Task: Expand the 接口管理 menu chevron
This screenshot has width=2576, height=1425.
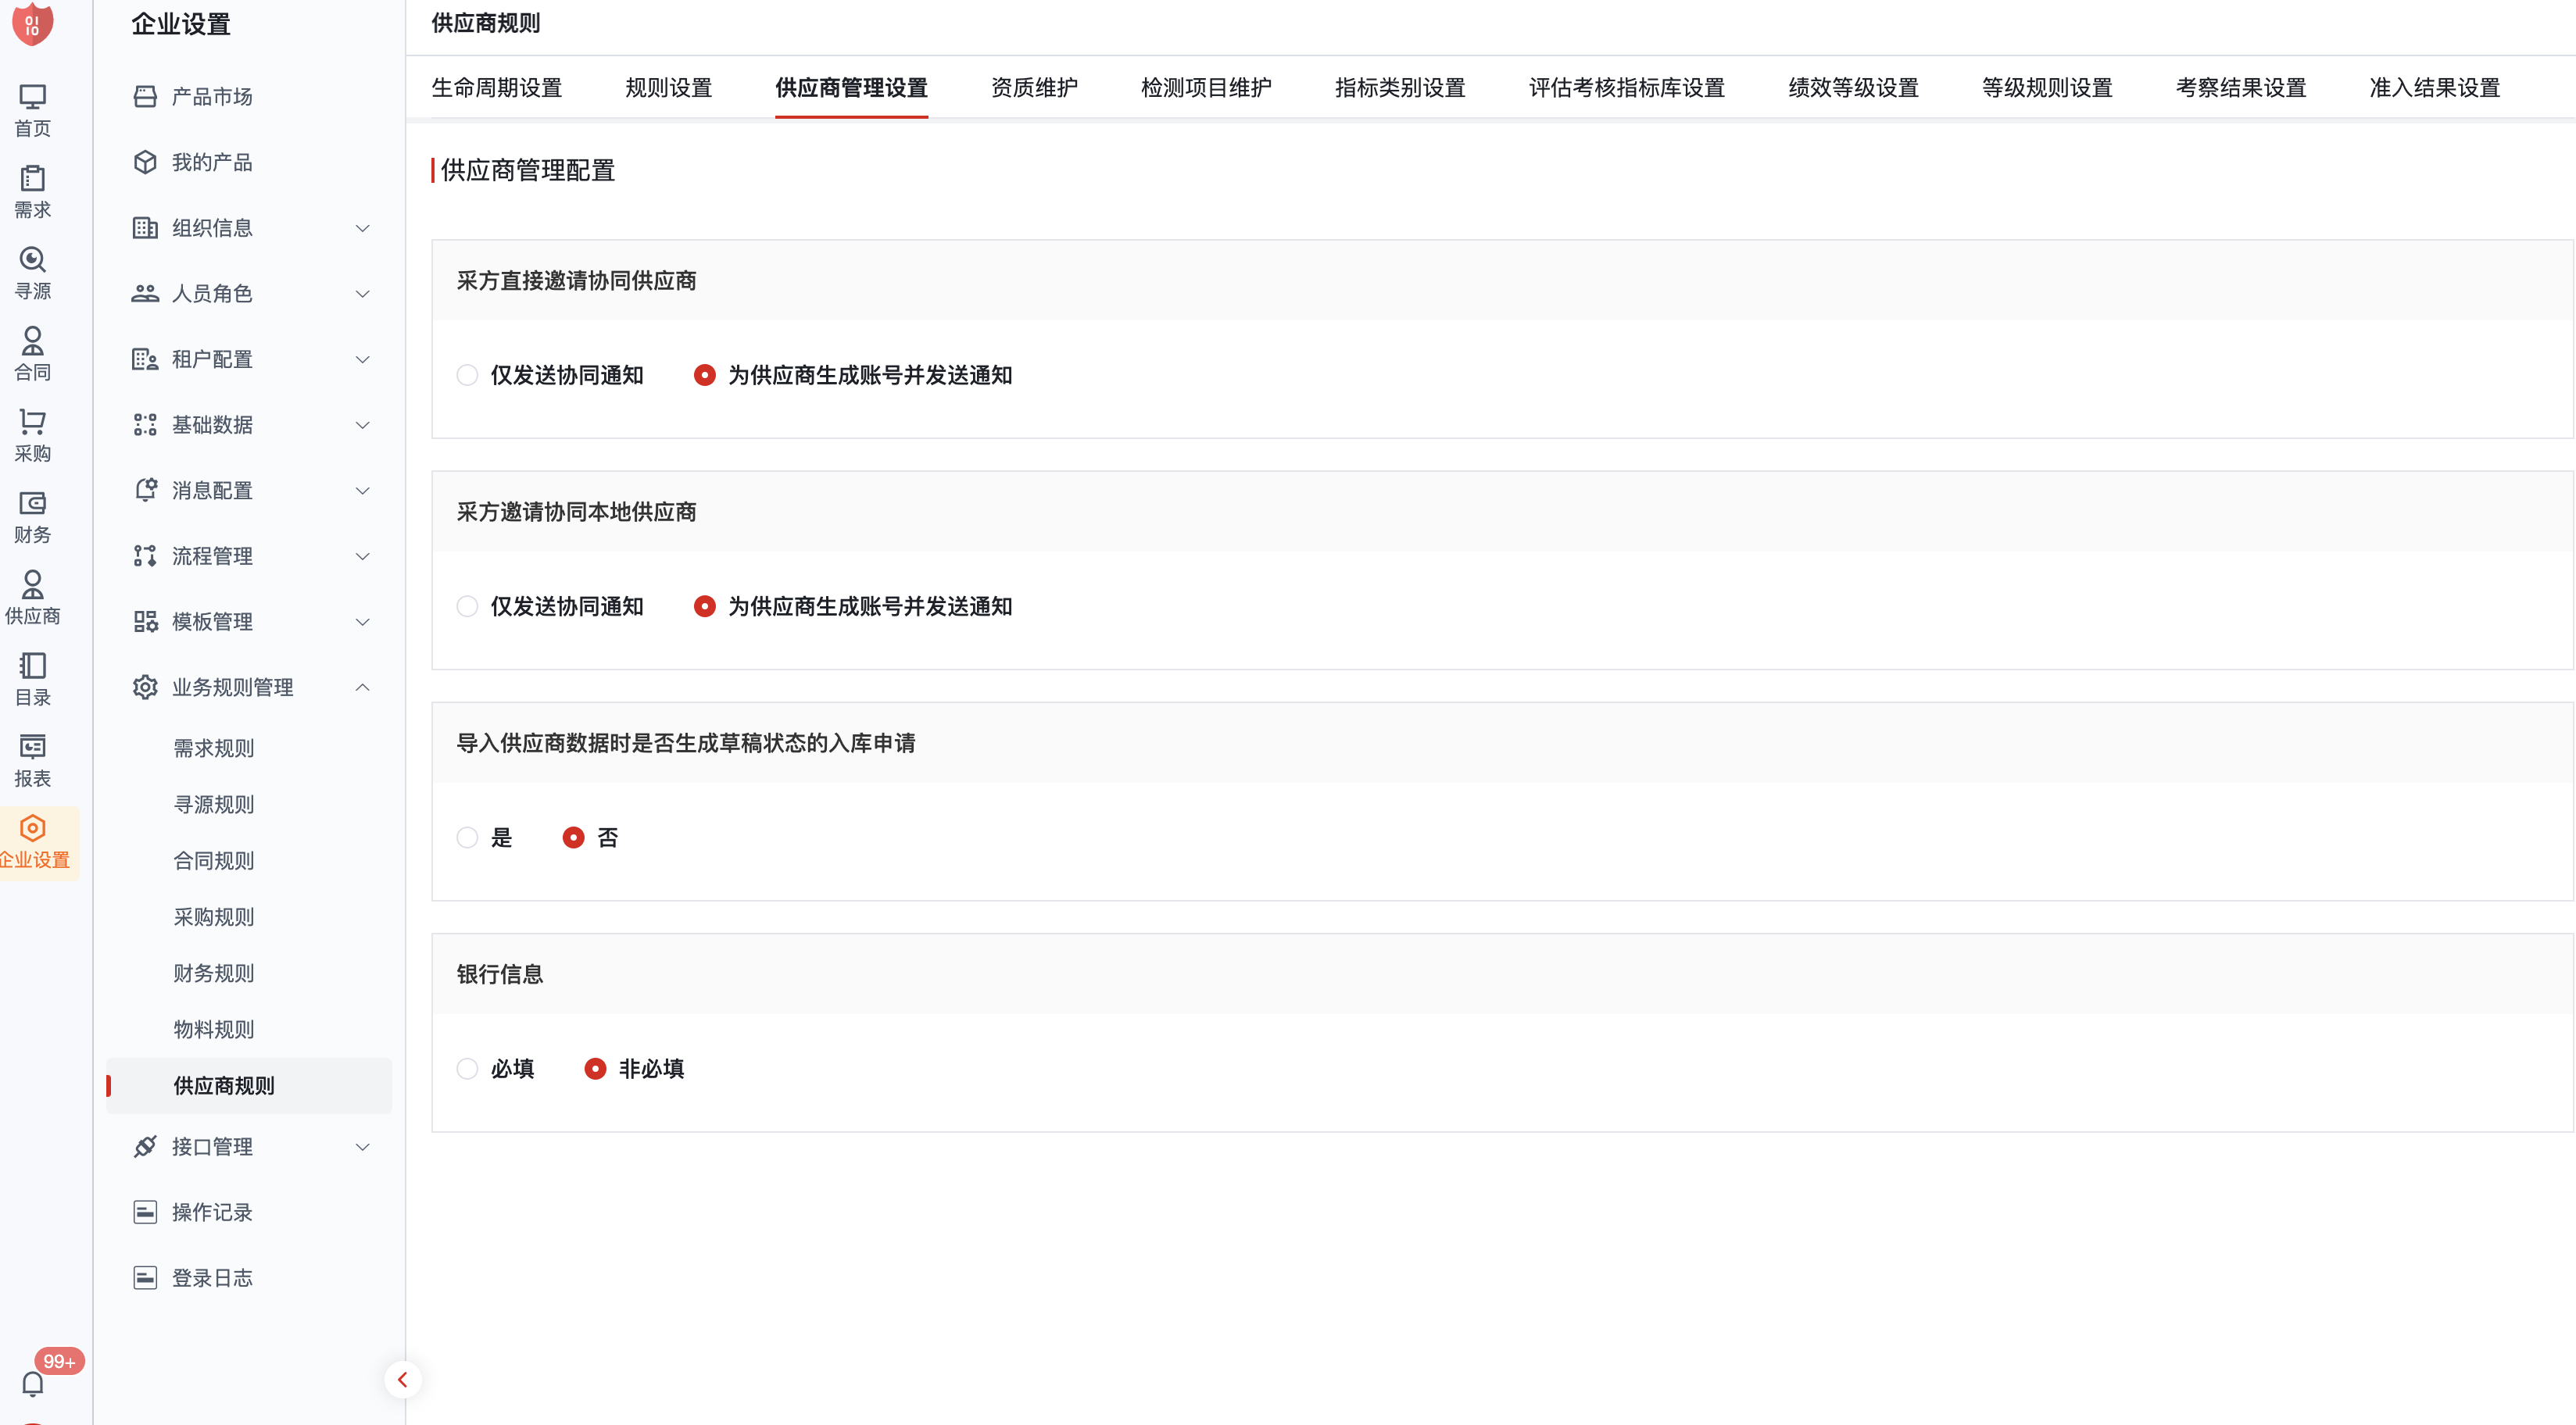Action: coord(362,1146)
